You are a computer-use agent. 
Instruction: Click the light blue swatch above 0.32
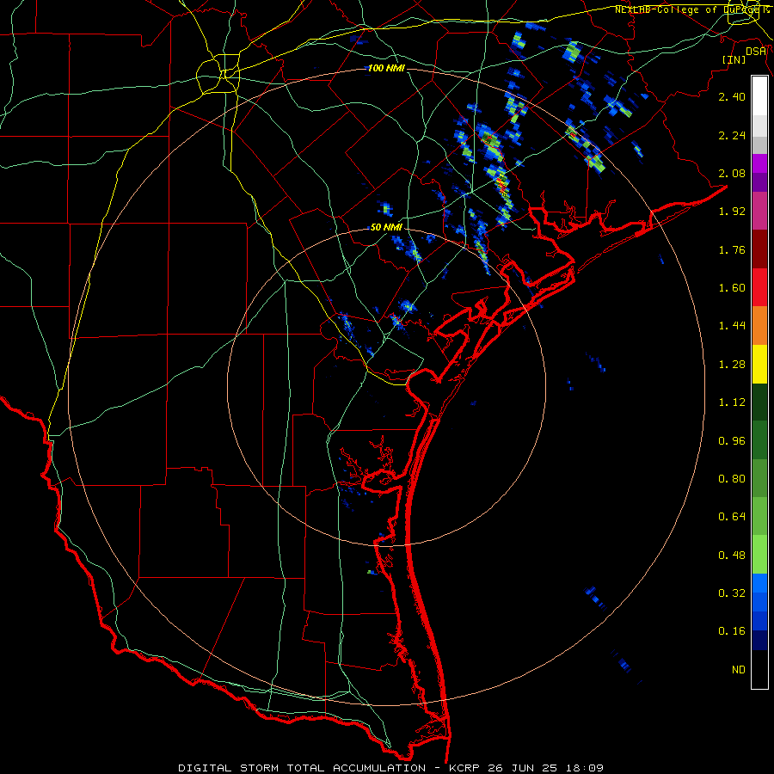(759, 583)
